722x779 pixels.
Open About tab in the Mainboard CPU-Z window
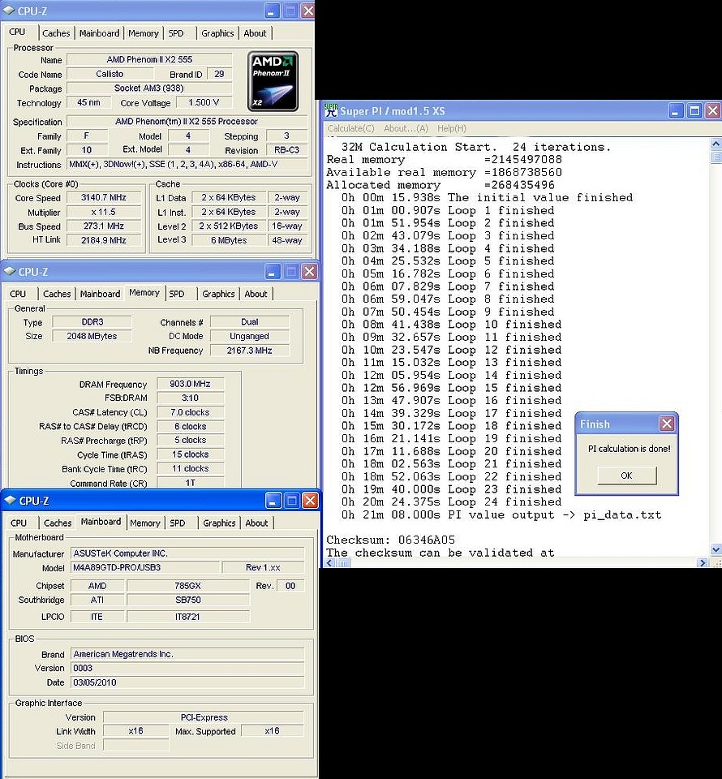point(256,523)
